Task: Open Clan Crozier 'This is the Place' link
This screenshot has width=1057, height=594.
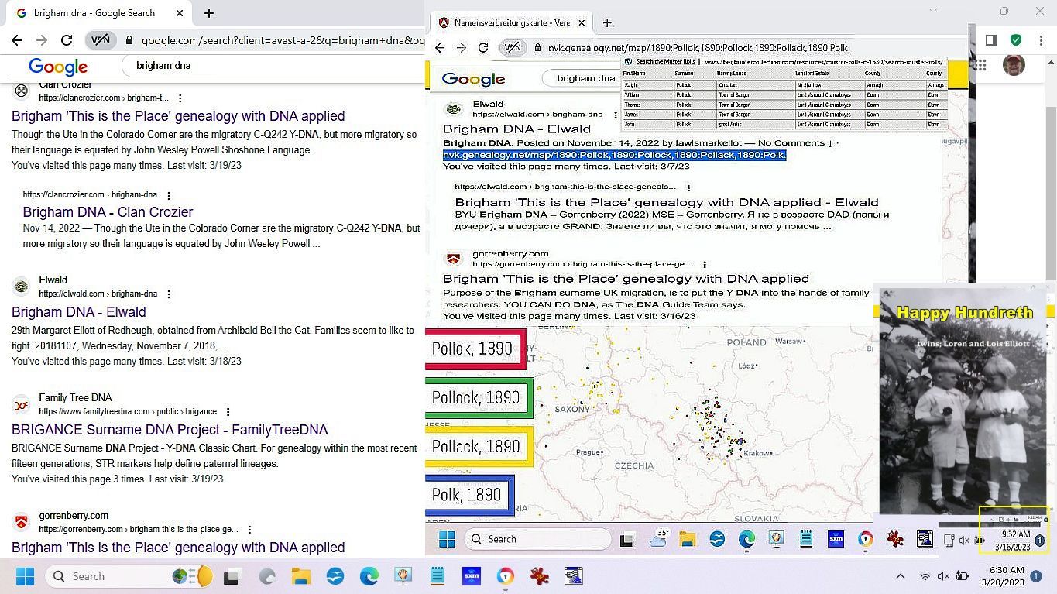Action: [178, 116]
